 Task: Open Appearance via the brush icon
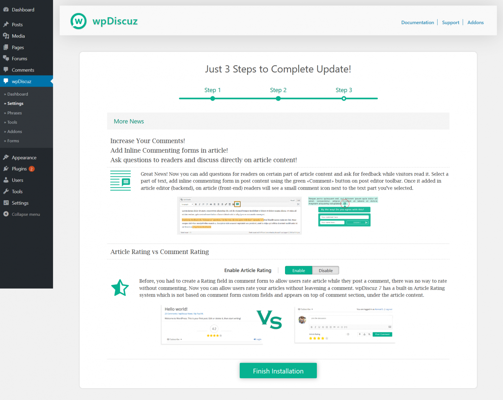tap(7, 157)
